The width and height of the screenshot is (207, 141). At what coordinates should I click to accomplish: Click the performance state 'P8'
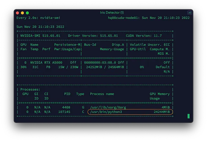(x=48, y=67)
